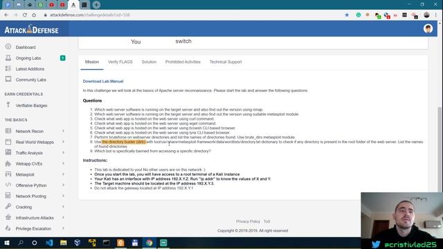Screen dimensions: 443x249
Task: Click "Do not attack the gateway" instruction
Action: pyautogui.click(x=144, y=188)
